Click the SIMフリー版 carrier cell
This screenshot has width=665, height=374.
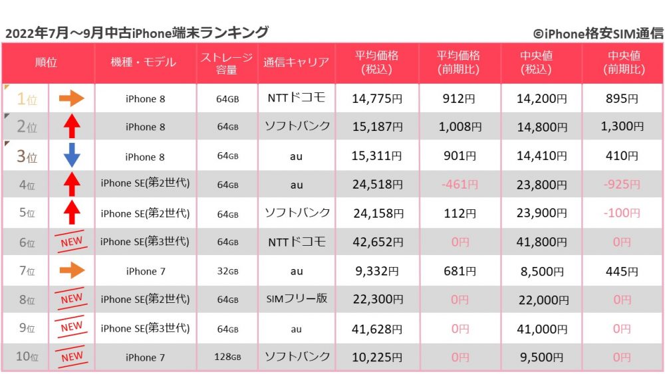pyautogui.click(x=297, y=299)
